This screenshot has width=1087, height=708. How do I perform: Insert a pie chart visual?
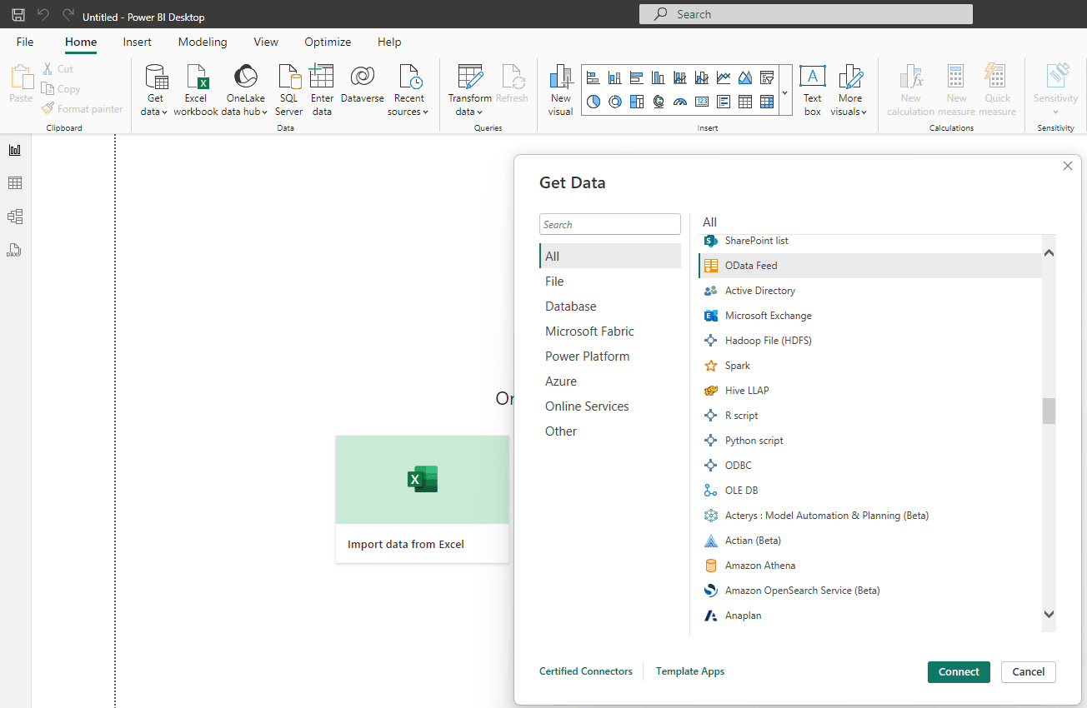coord(593,102)
